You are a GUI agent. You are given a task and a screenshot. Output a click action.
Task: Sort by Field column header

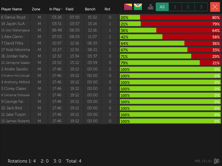point(70,9)
